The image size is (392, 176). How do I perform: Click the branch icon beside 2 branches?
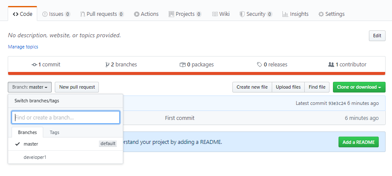[107, 65]
